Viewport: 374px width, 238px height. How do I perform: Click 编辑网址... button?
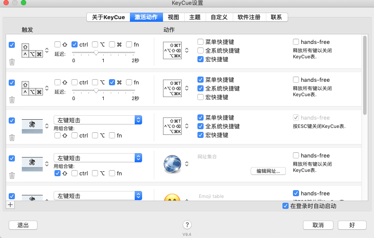click(x=268, y=171)
